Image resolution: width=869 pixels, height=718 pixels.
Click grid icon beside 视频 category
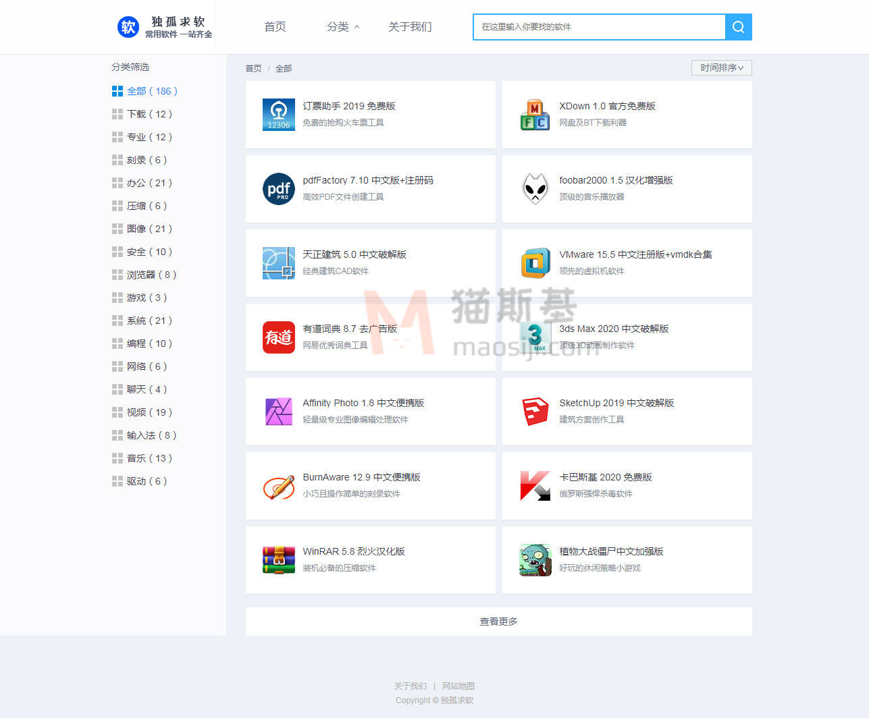tap(117, 412)
